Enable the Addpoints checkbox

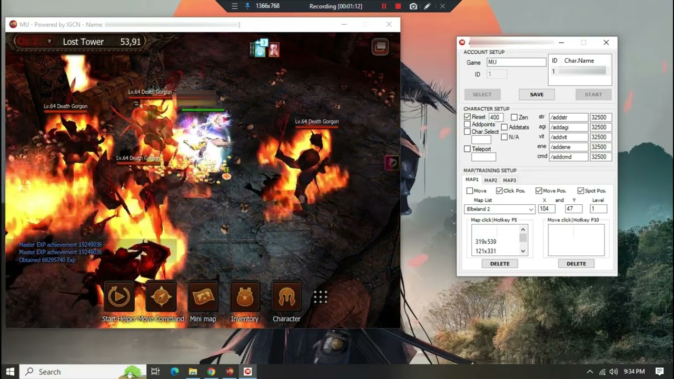467,125
